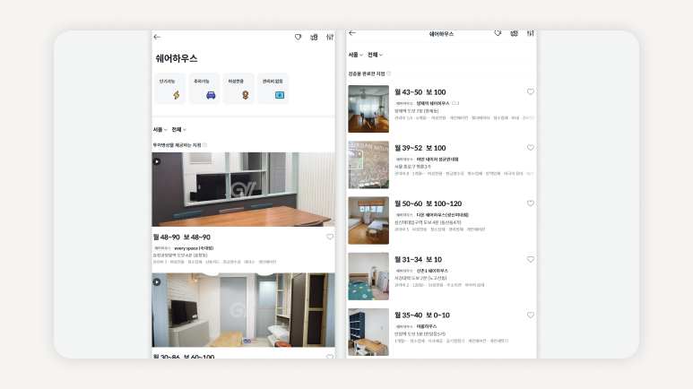Open the 월 35~40 보 0~10 price text
Viewport: 693px width, 389px height.
[422, 316]
